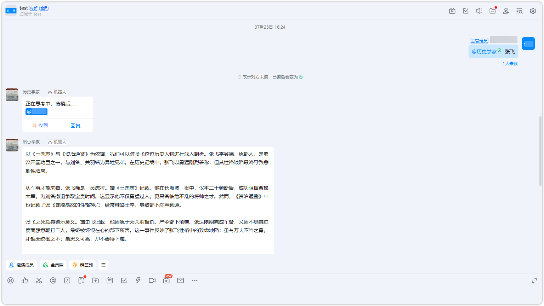Click the group announcement horn icon
Screen dimensions: 544x306
(x=479, y=11)
